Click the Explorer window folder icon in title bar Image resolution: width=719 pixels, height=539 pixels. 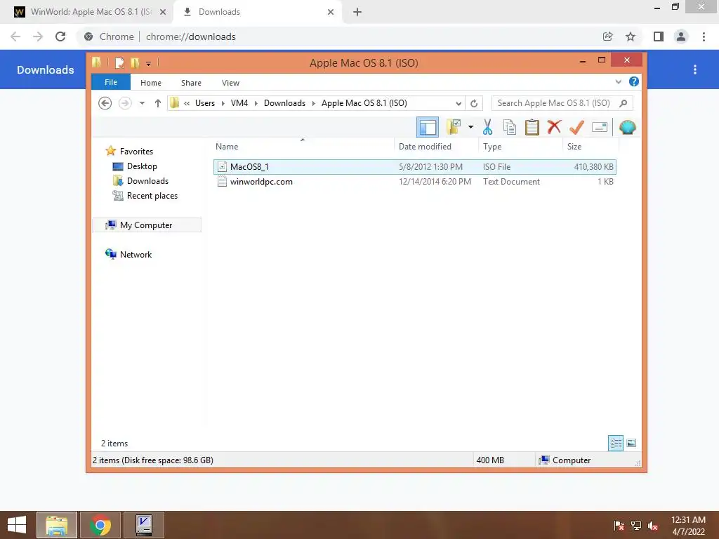[x=96, y=62]
